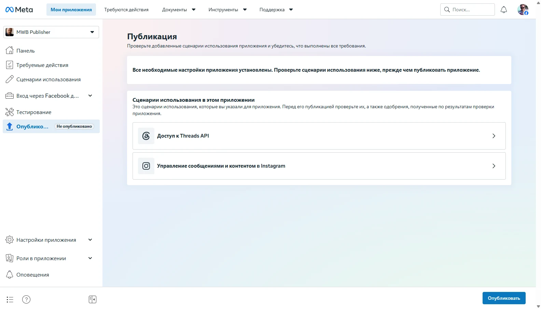Click the Панель house icon
Viewport: 541px width, 309px height.
[x=10, y=51]
